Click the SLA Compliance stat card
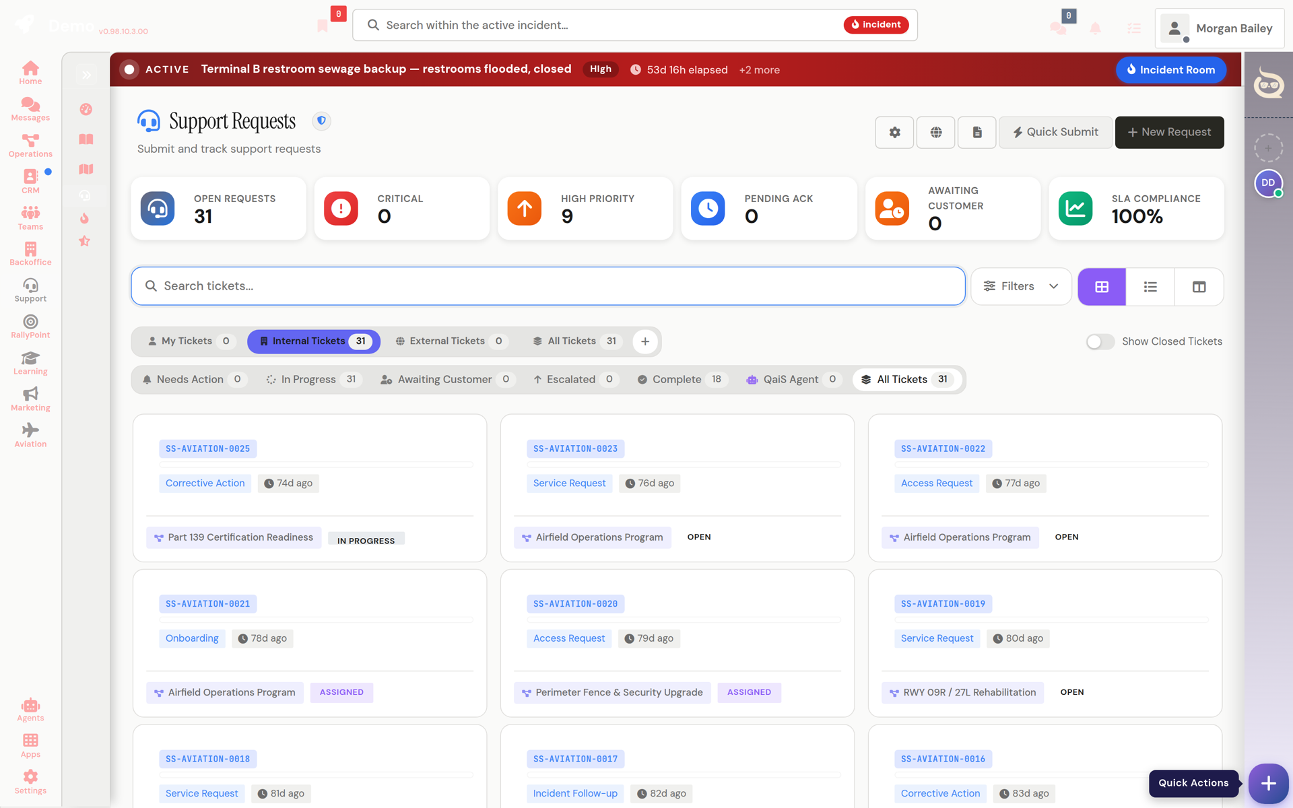1293x808 pixels. tap(1136, 209)
